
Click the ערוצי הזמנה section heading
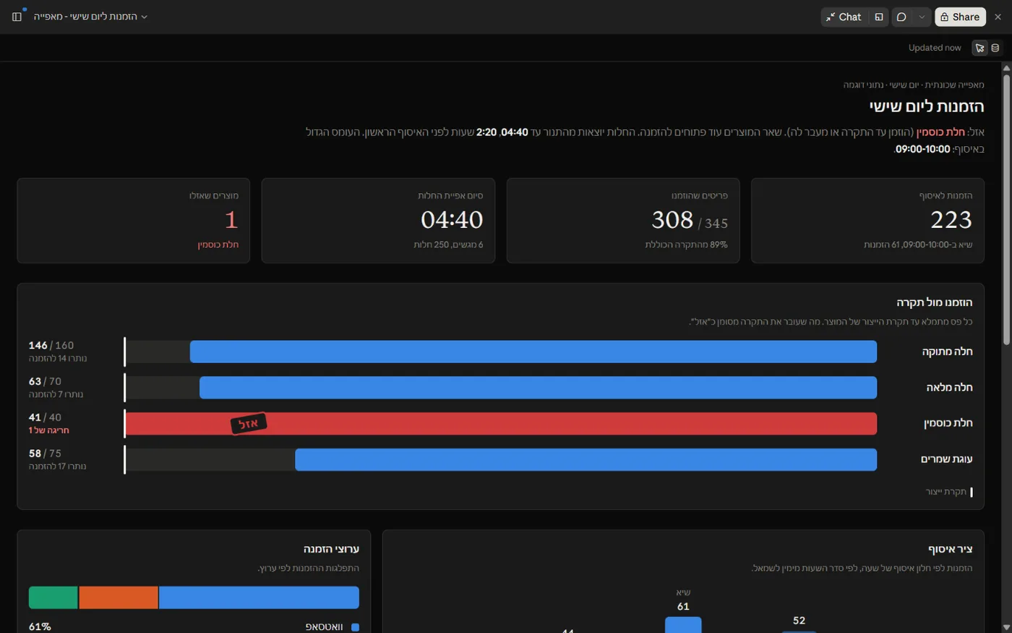[331, 549]
